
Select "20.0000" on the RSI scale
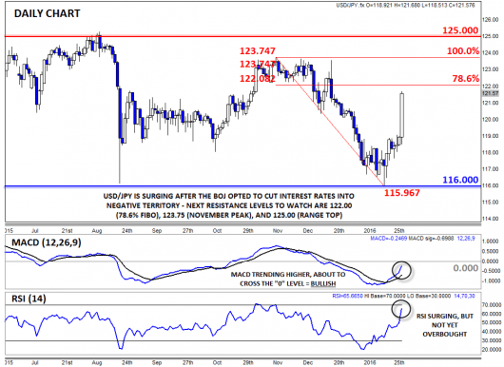tap(492, 350)
